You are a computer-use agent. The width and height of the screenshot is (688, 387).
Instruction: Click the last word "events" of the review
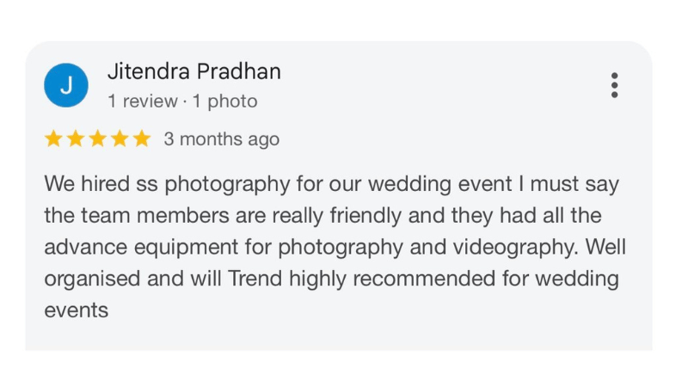click(76, 310)
